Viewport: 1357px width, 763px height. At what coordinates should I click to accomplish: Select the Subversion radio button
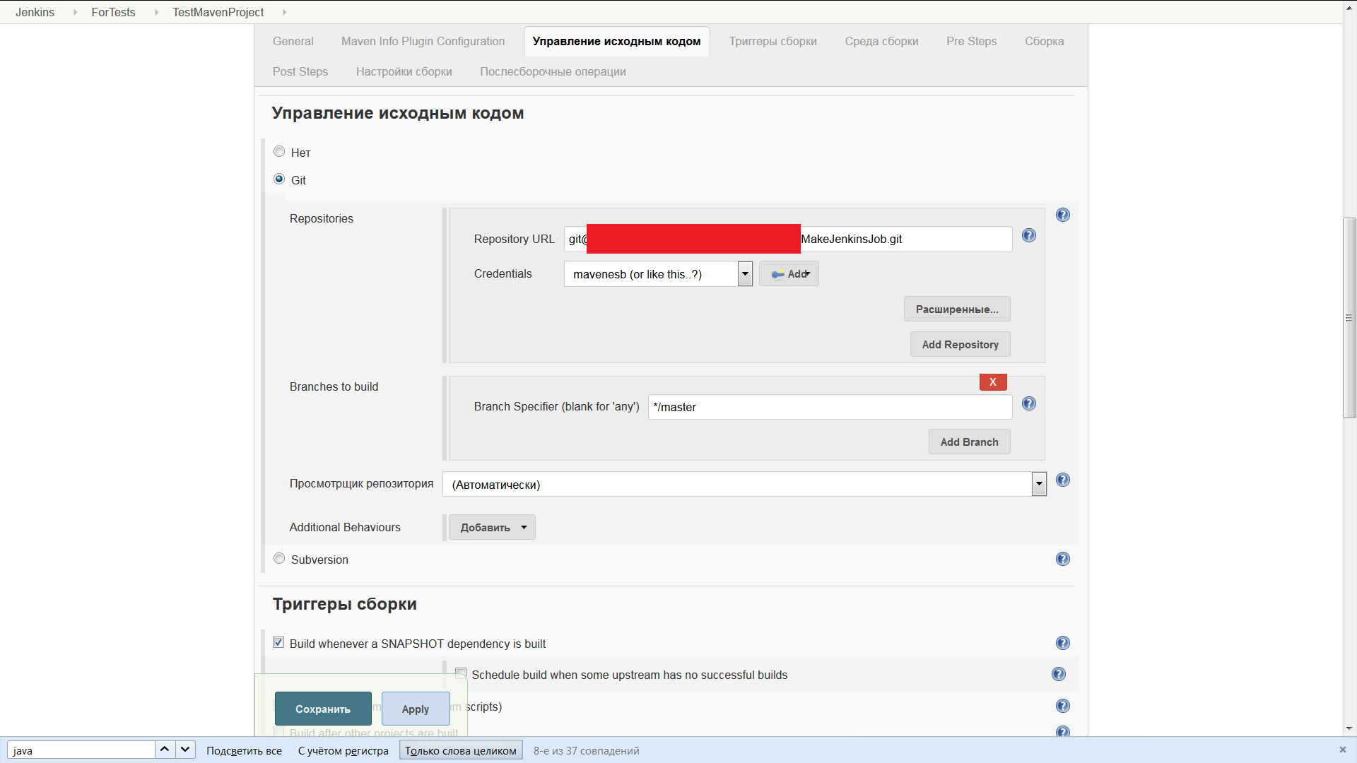[x=279, y=559]
